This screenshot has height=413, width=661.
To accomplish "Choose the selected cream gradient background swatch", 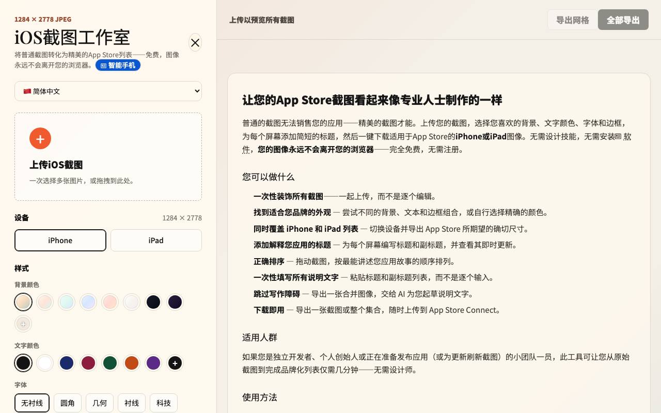I will coord(23,302).
